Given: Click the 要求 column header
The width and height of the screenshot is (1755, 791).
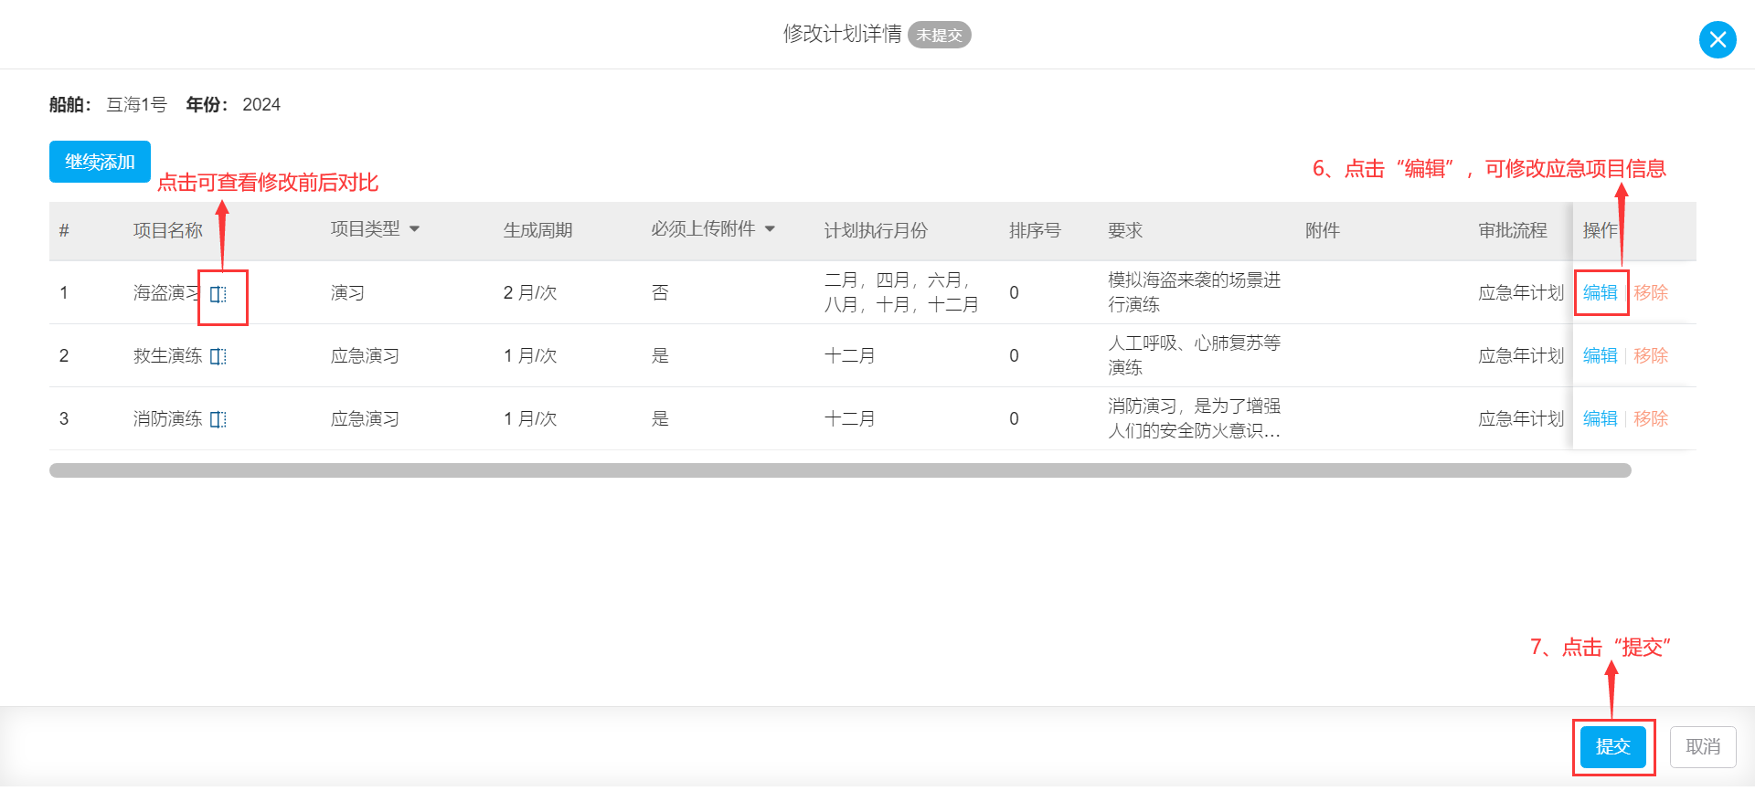Looking at the screenshot, I should click(1125, 230).
